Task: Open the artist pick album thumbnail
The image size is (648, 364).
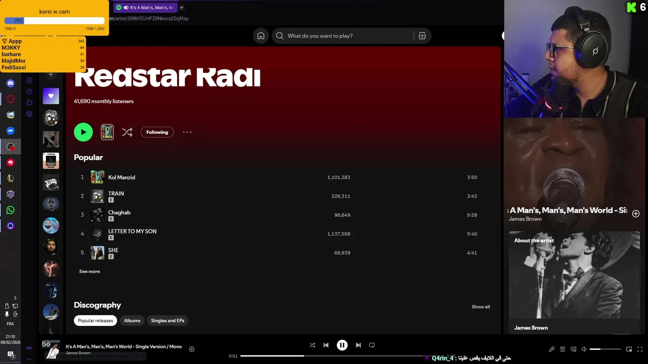Action: [x=107, y=132]
